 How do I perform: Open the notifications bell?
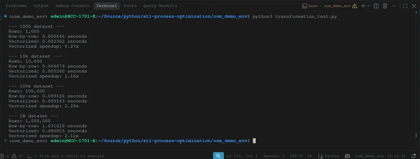(413, 156)
